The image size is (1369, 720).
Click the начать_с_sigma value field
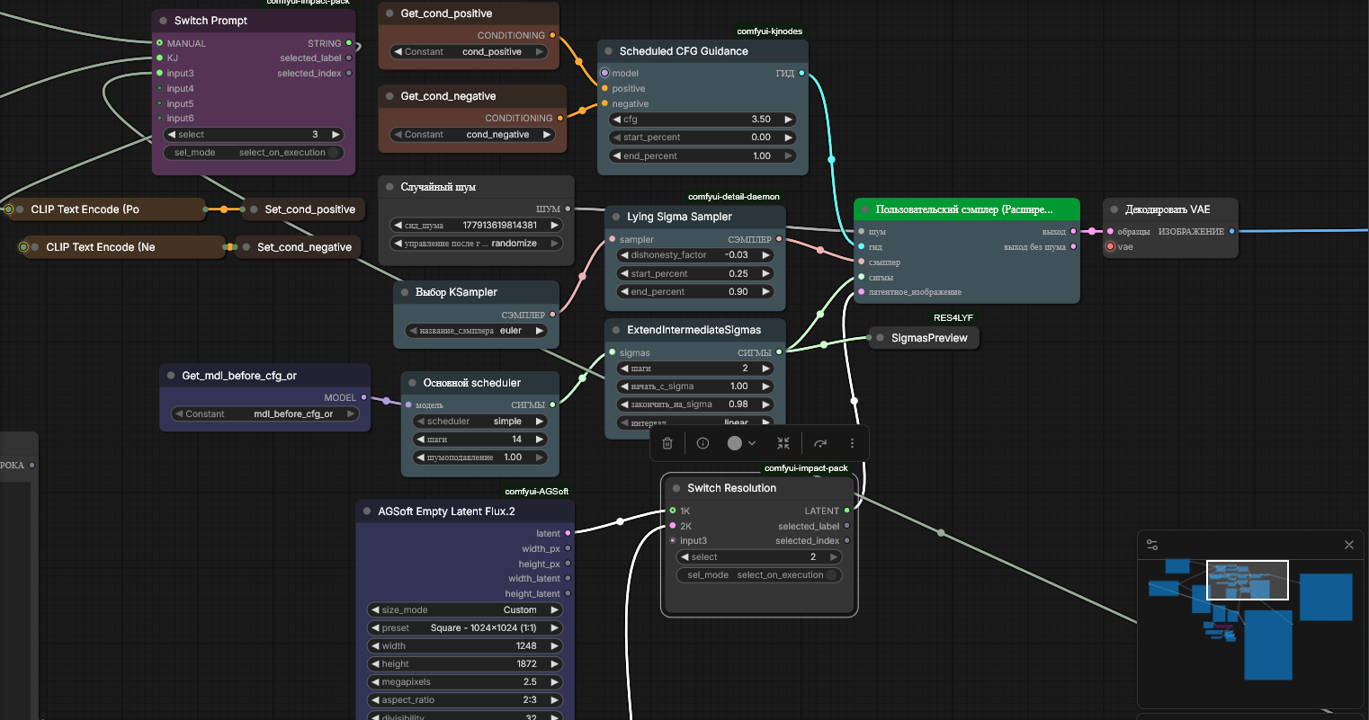694,387
